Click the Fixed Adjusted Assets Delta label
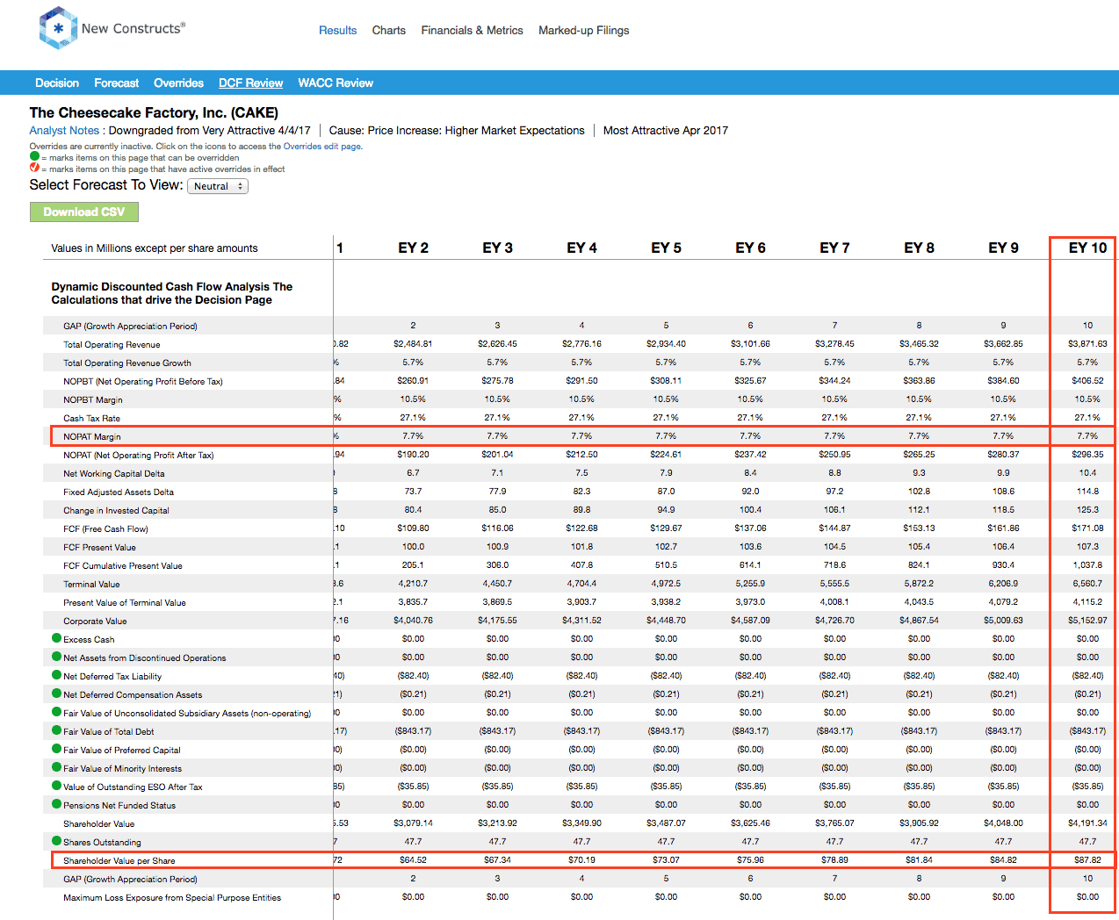 pyautogui.click(x=119, y=492)
